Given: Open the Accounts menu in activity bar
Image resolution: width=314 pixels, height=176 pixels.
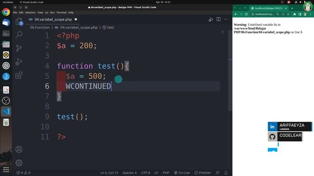Looking at the screenshot, I should [x=19, y=149].
